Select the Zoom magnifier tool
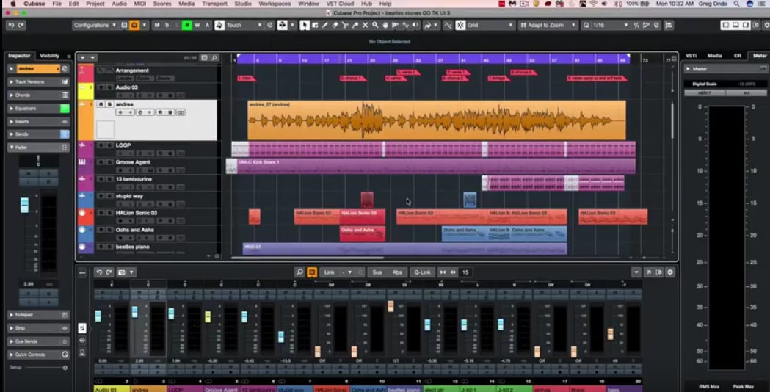The height and width of the screenshot is (392, 770). point(375,25)
